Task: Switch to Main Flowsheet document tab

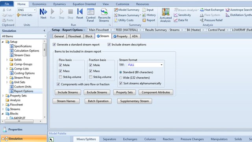Action: [99, 30]
